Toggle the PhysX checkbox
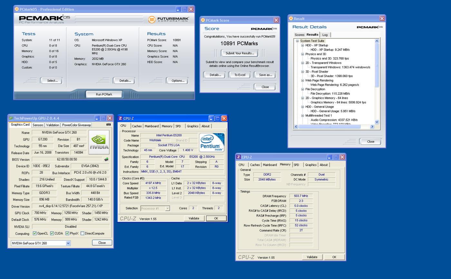This screenshot has height=279, width=451. pos(67,233)
